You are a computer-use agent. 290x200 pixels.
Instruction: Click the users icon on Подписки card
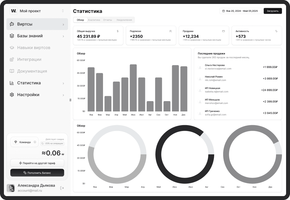pos(170,31)
